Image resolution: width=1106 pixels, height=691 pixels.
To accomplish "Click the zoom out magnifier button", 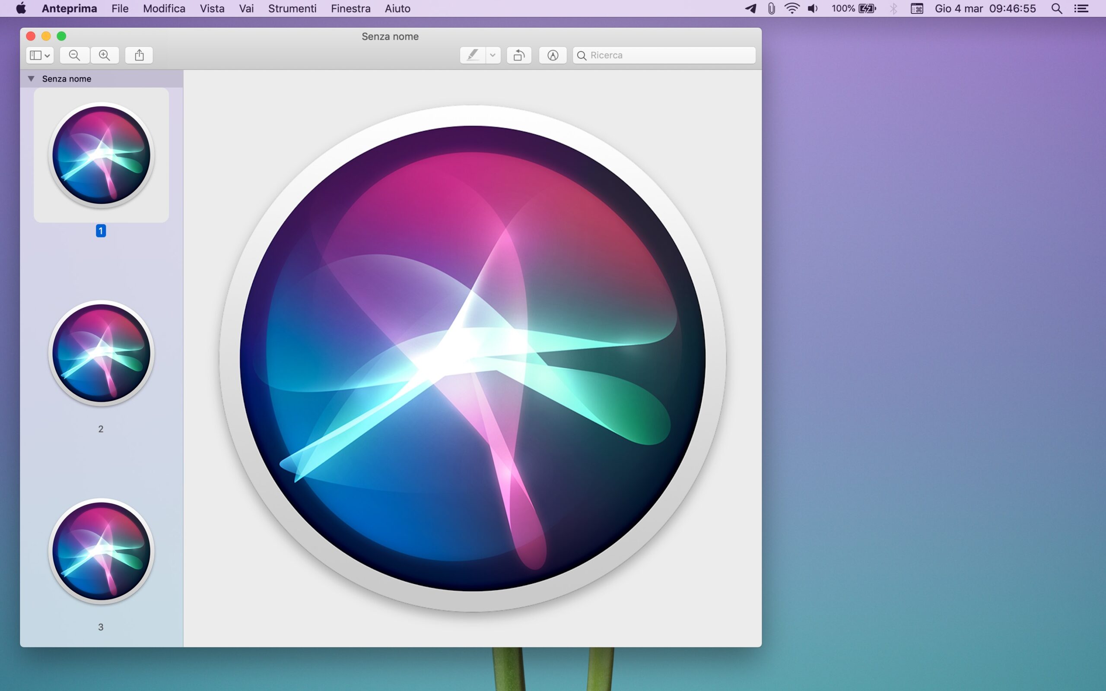I will 74,55.
